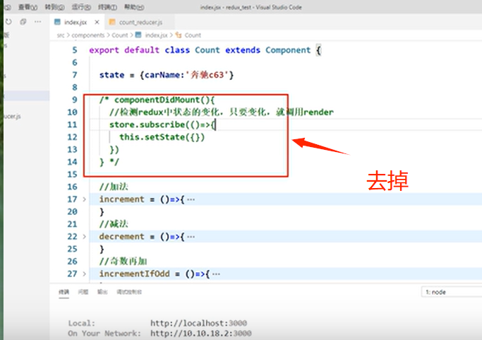
Task: Switch to the count_reducer.js tab
Action: pos(140,22)
